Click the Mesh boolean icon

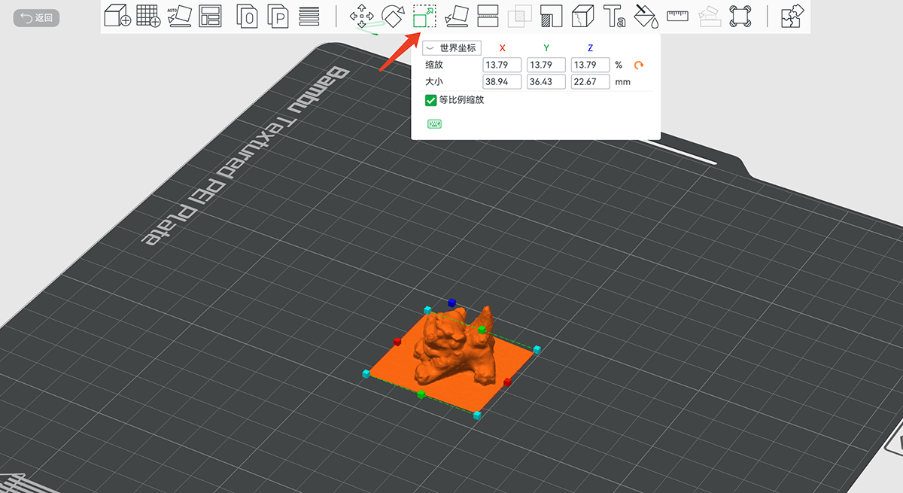coord(519,17)
